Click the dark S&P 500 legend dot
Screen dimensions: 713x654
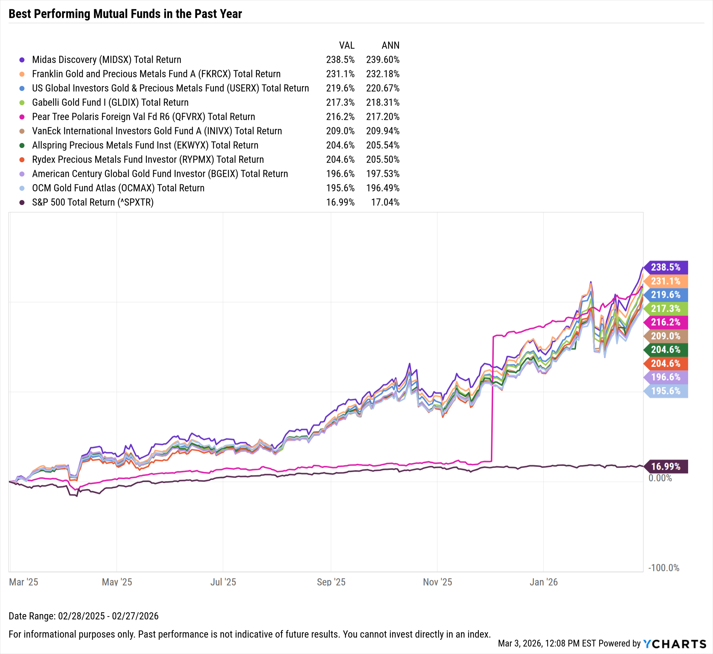(22, 202)
